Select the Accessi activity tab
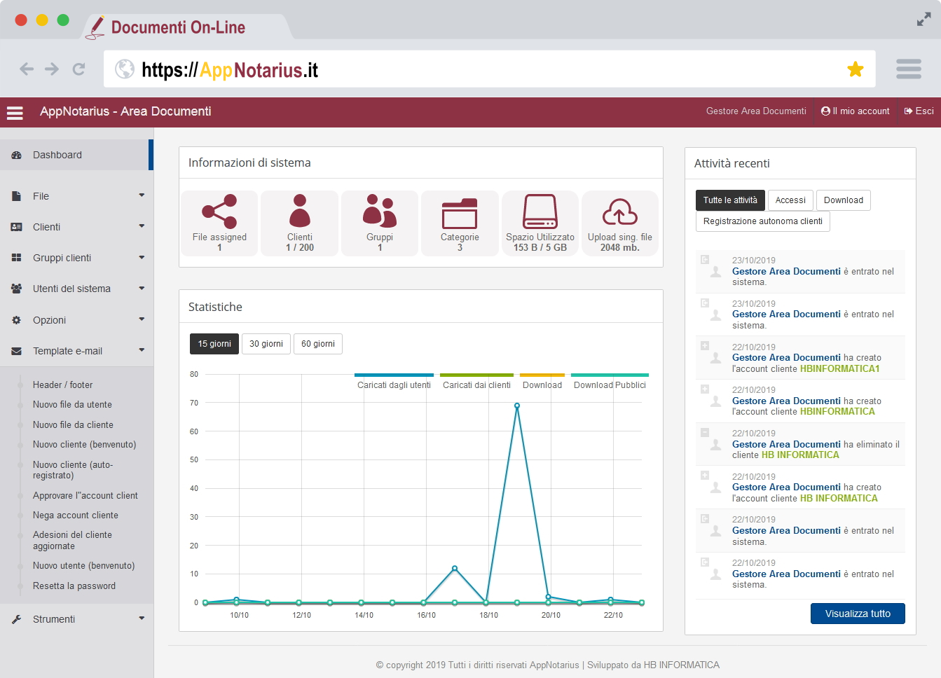 [790, 200]
